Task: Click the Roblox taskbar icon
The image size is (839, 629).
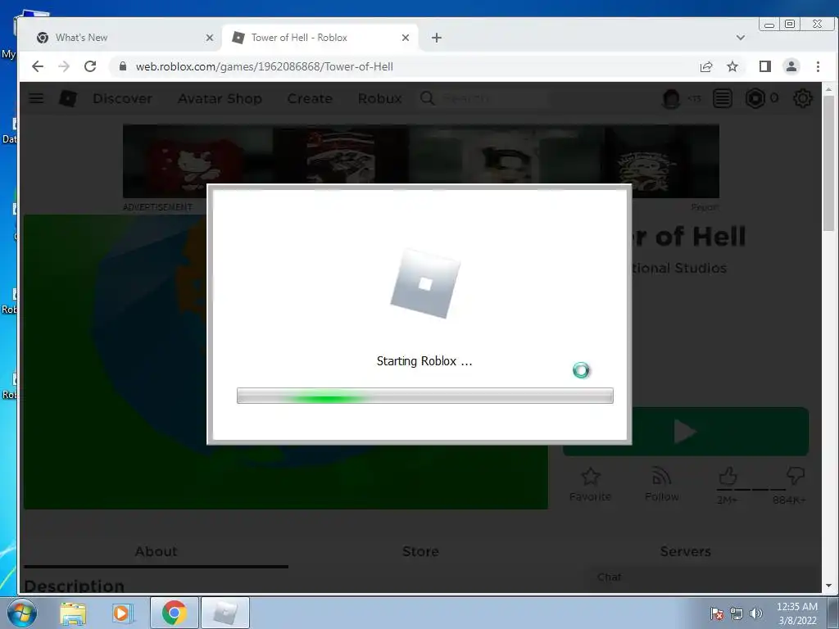Action: click(x=224, y=613)
